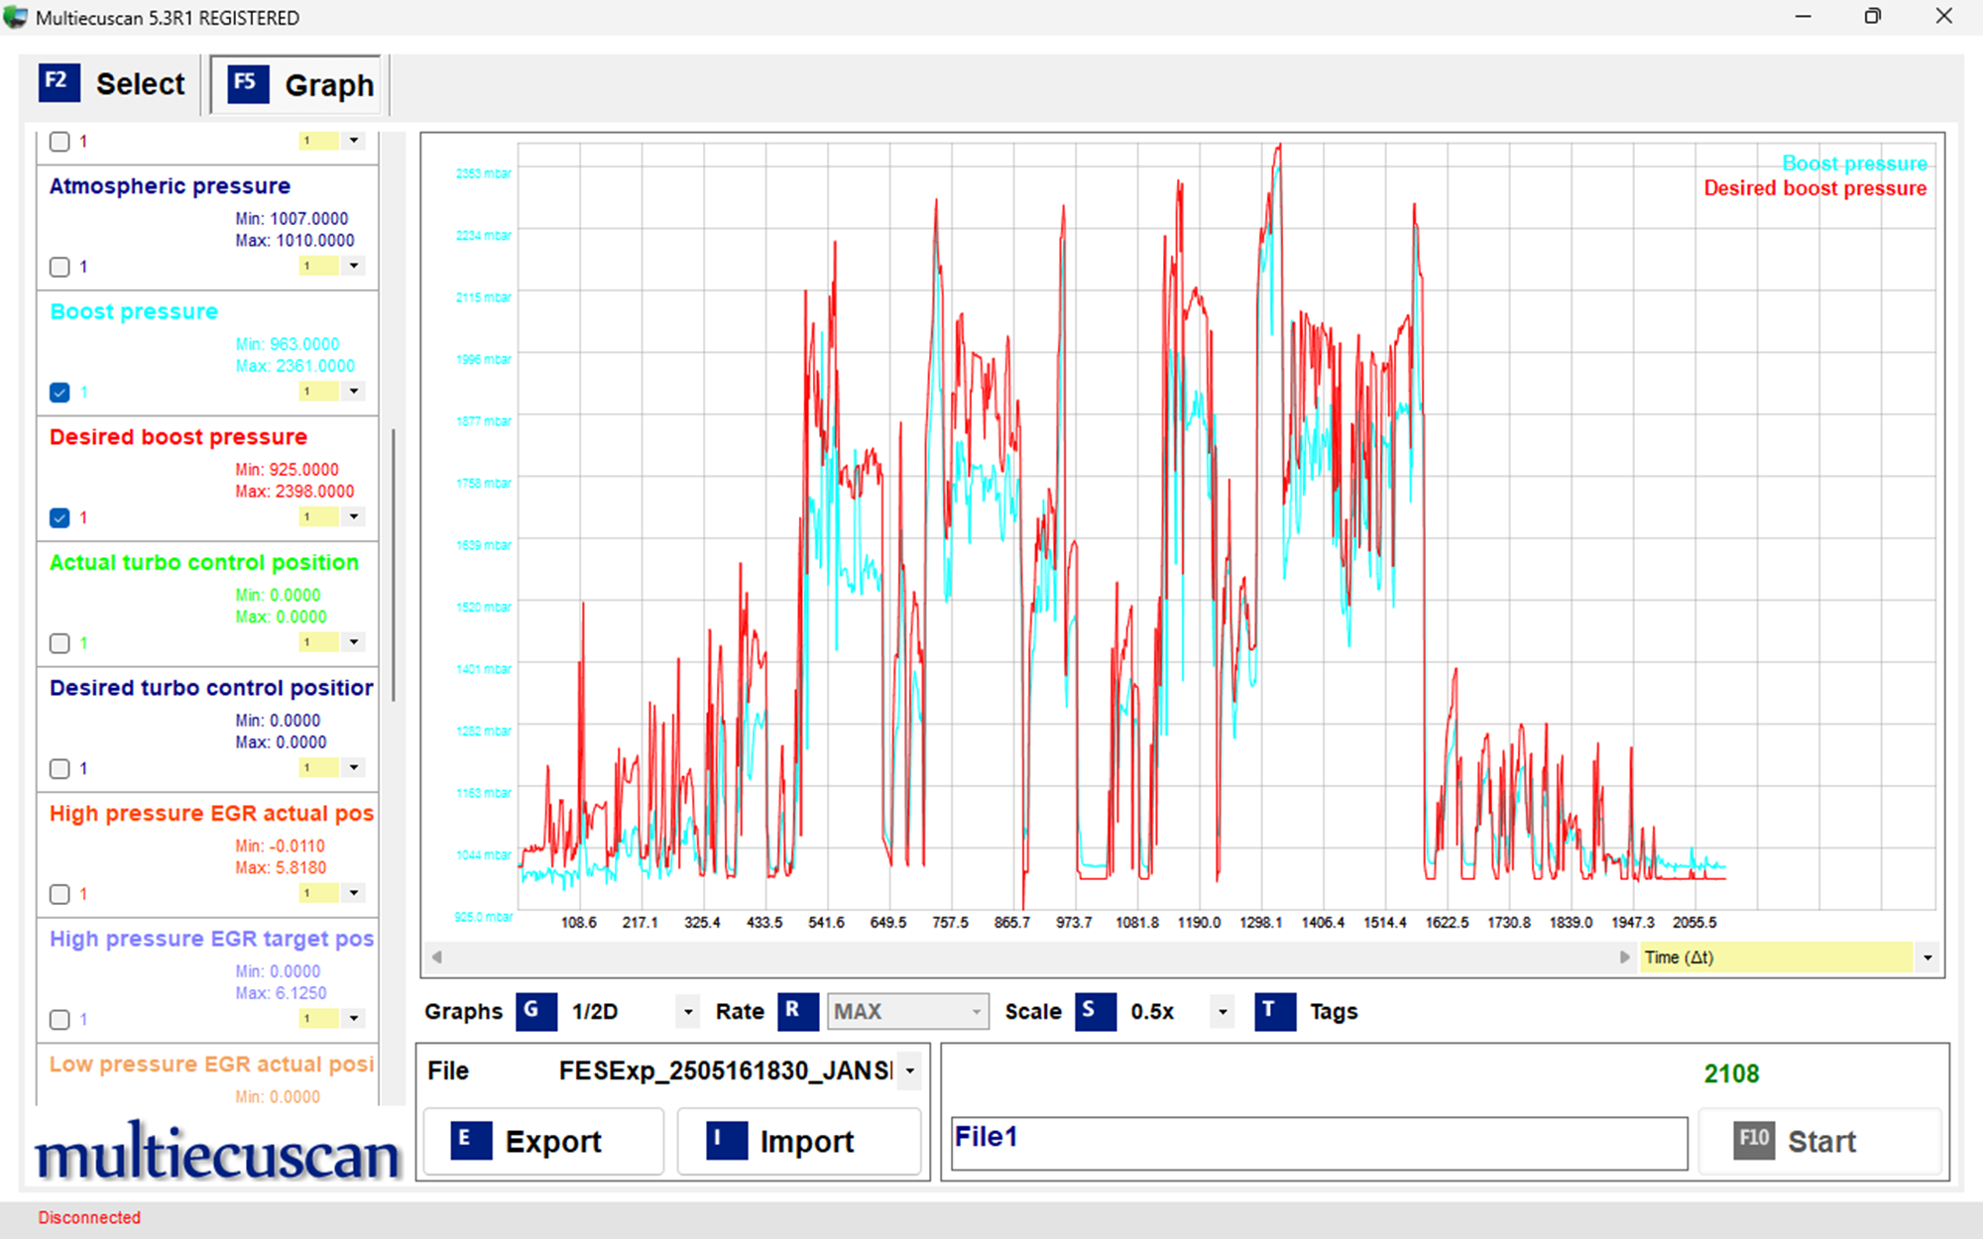The height and width of the screenshot is (1239, 1983).
Task: Click the G hotkey icon for Graphs
Action: tap(535, 1011)
